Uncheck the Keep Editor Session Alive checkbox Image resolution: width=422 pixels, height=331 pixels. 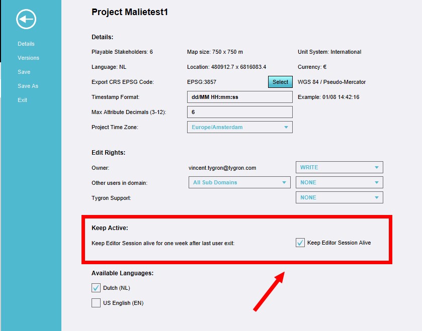point(300,243)
